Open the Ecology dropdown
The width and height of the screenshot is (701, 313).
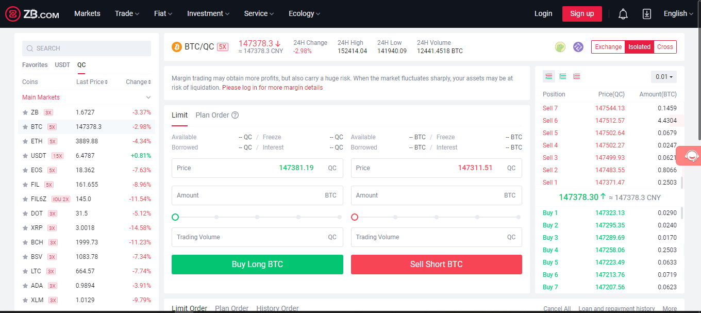point(304,14)
